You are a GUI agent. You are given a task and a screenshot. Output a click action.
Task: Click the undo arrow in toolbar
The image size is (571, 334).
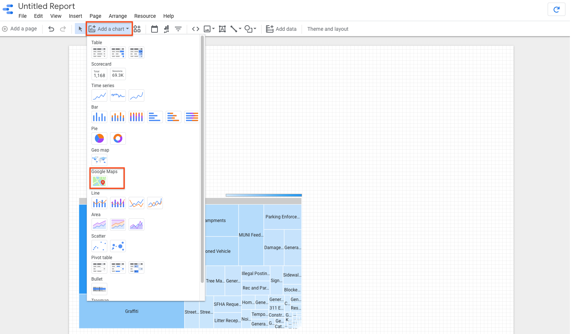pyautogui.click(x=51, y=29)
